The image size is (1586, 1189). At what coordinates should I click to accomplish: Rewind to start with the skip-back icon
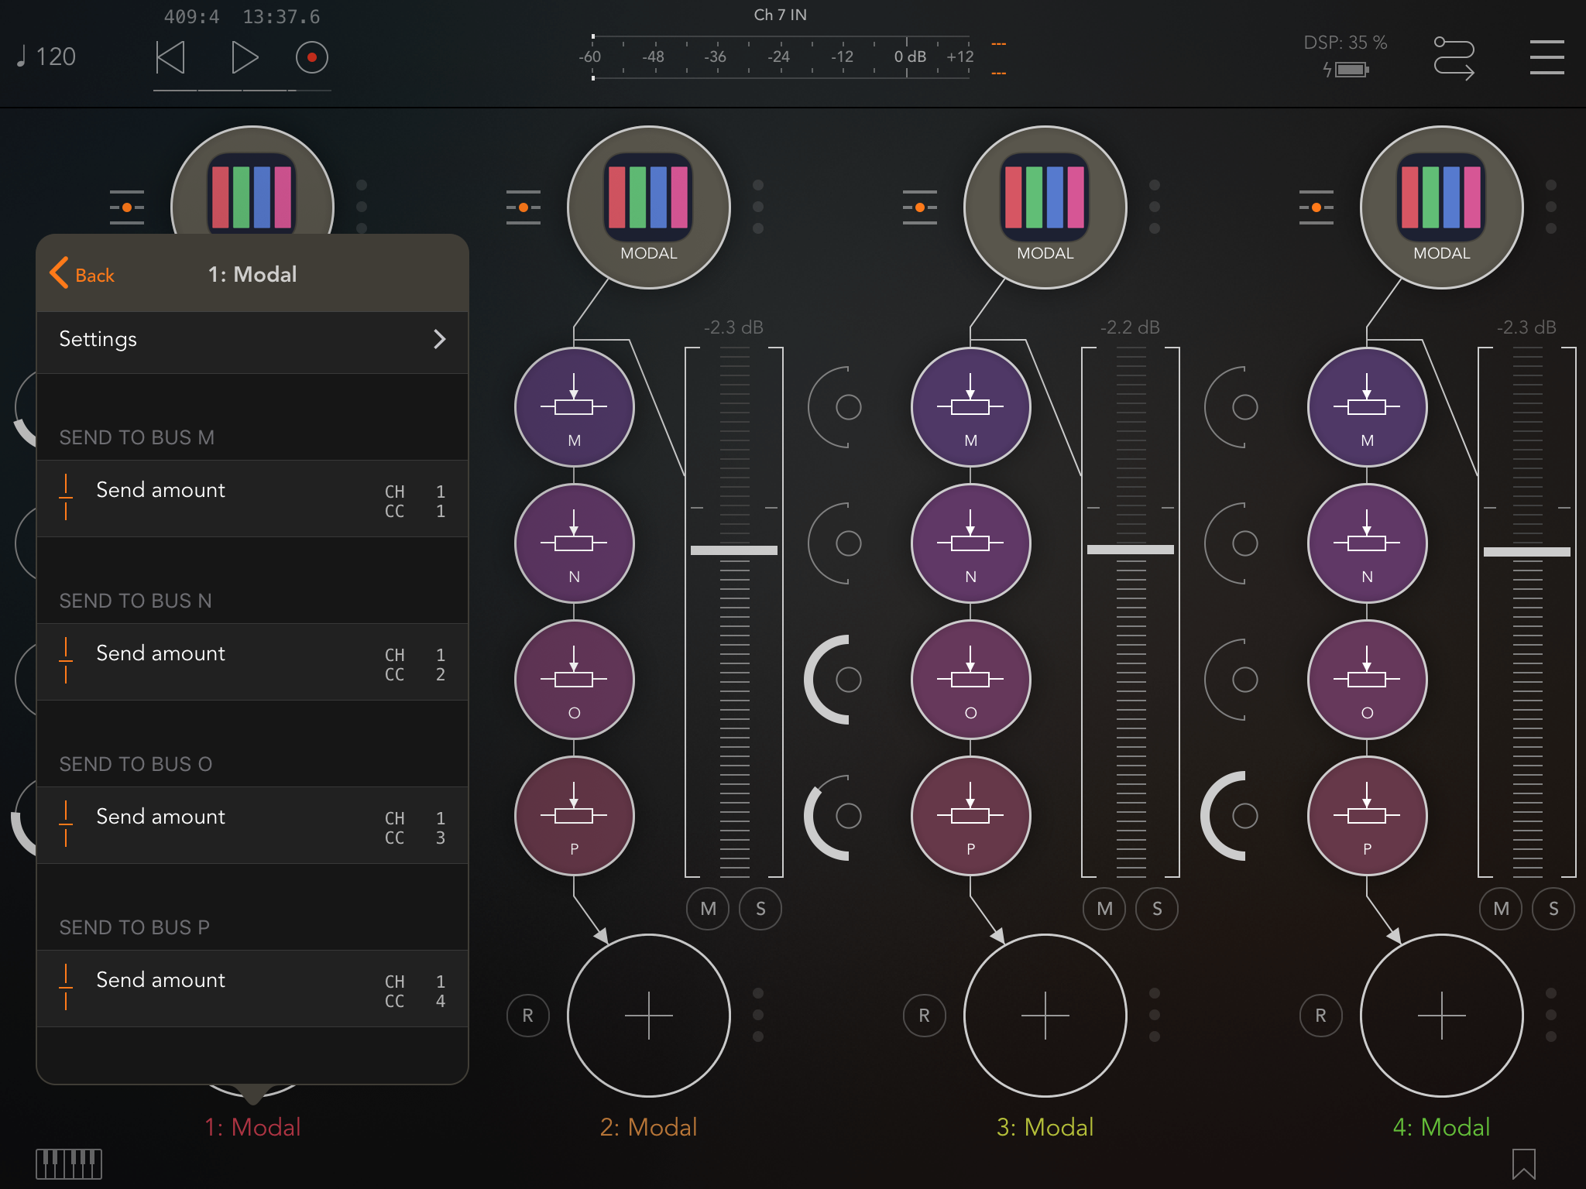[170, 58]
